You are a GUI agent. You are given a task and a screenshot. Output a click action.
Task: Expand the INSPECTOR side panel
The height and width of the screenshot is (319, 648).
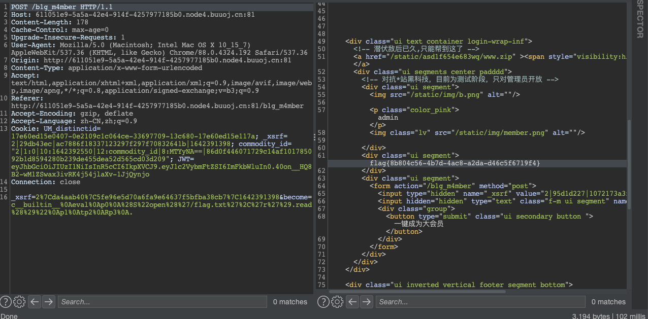640,19
